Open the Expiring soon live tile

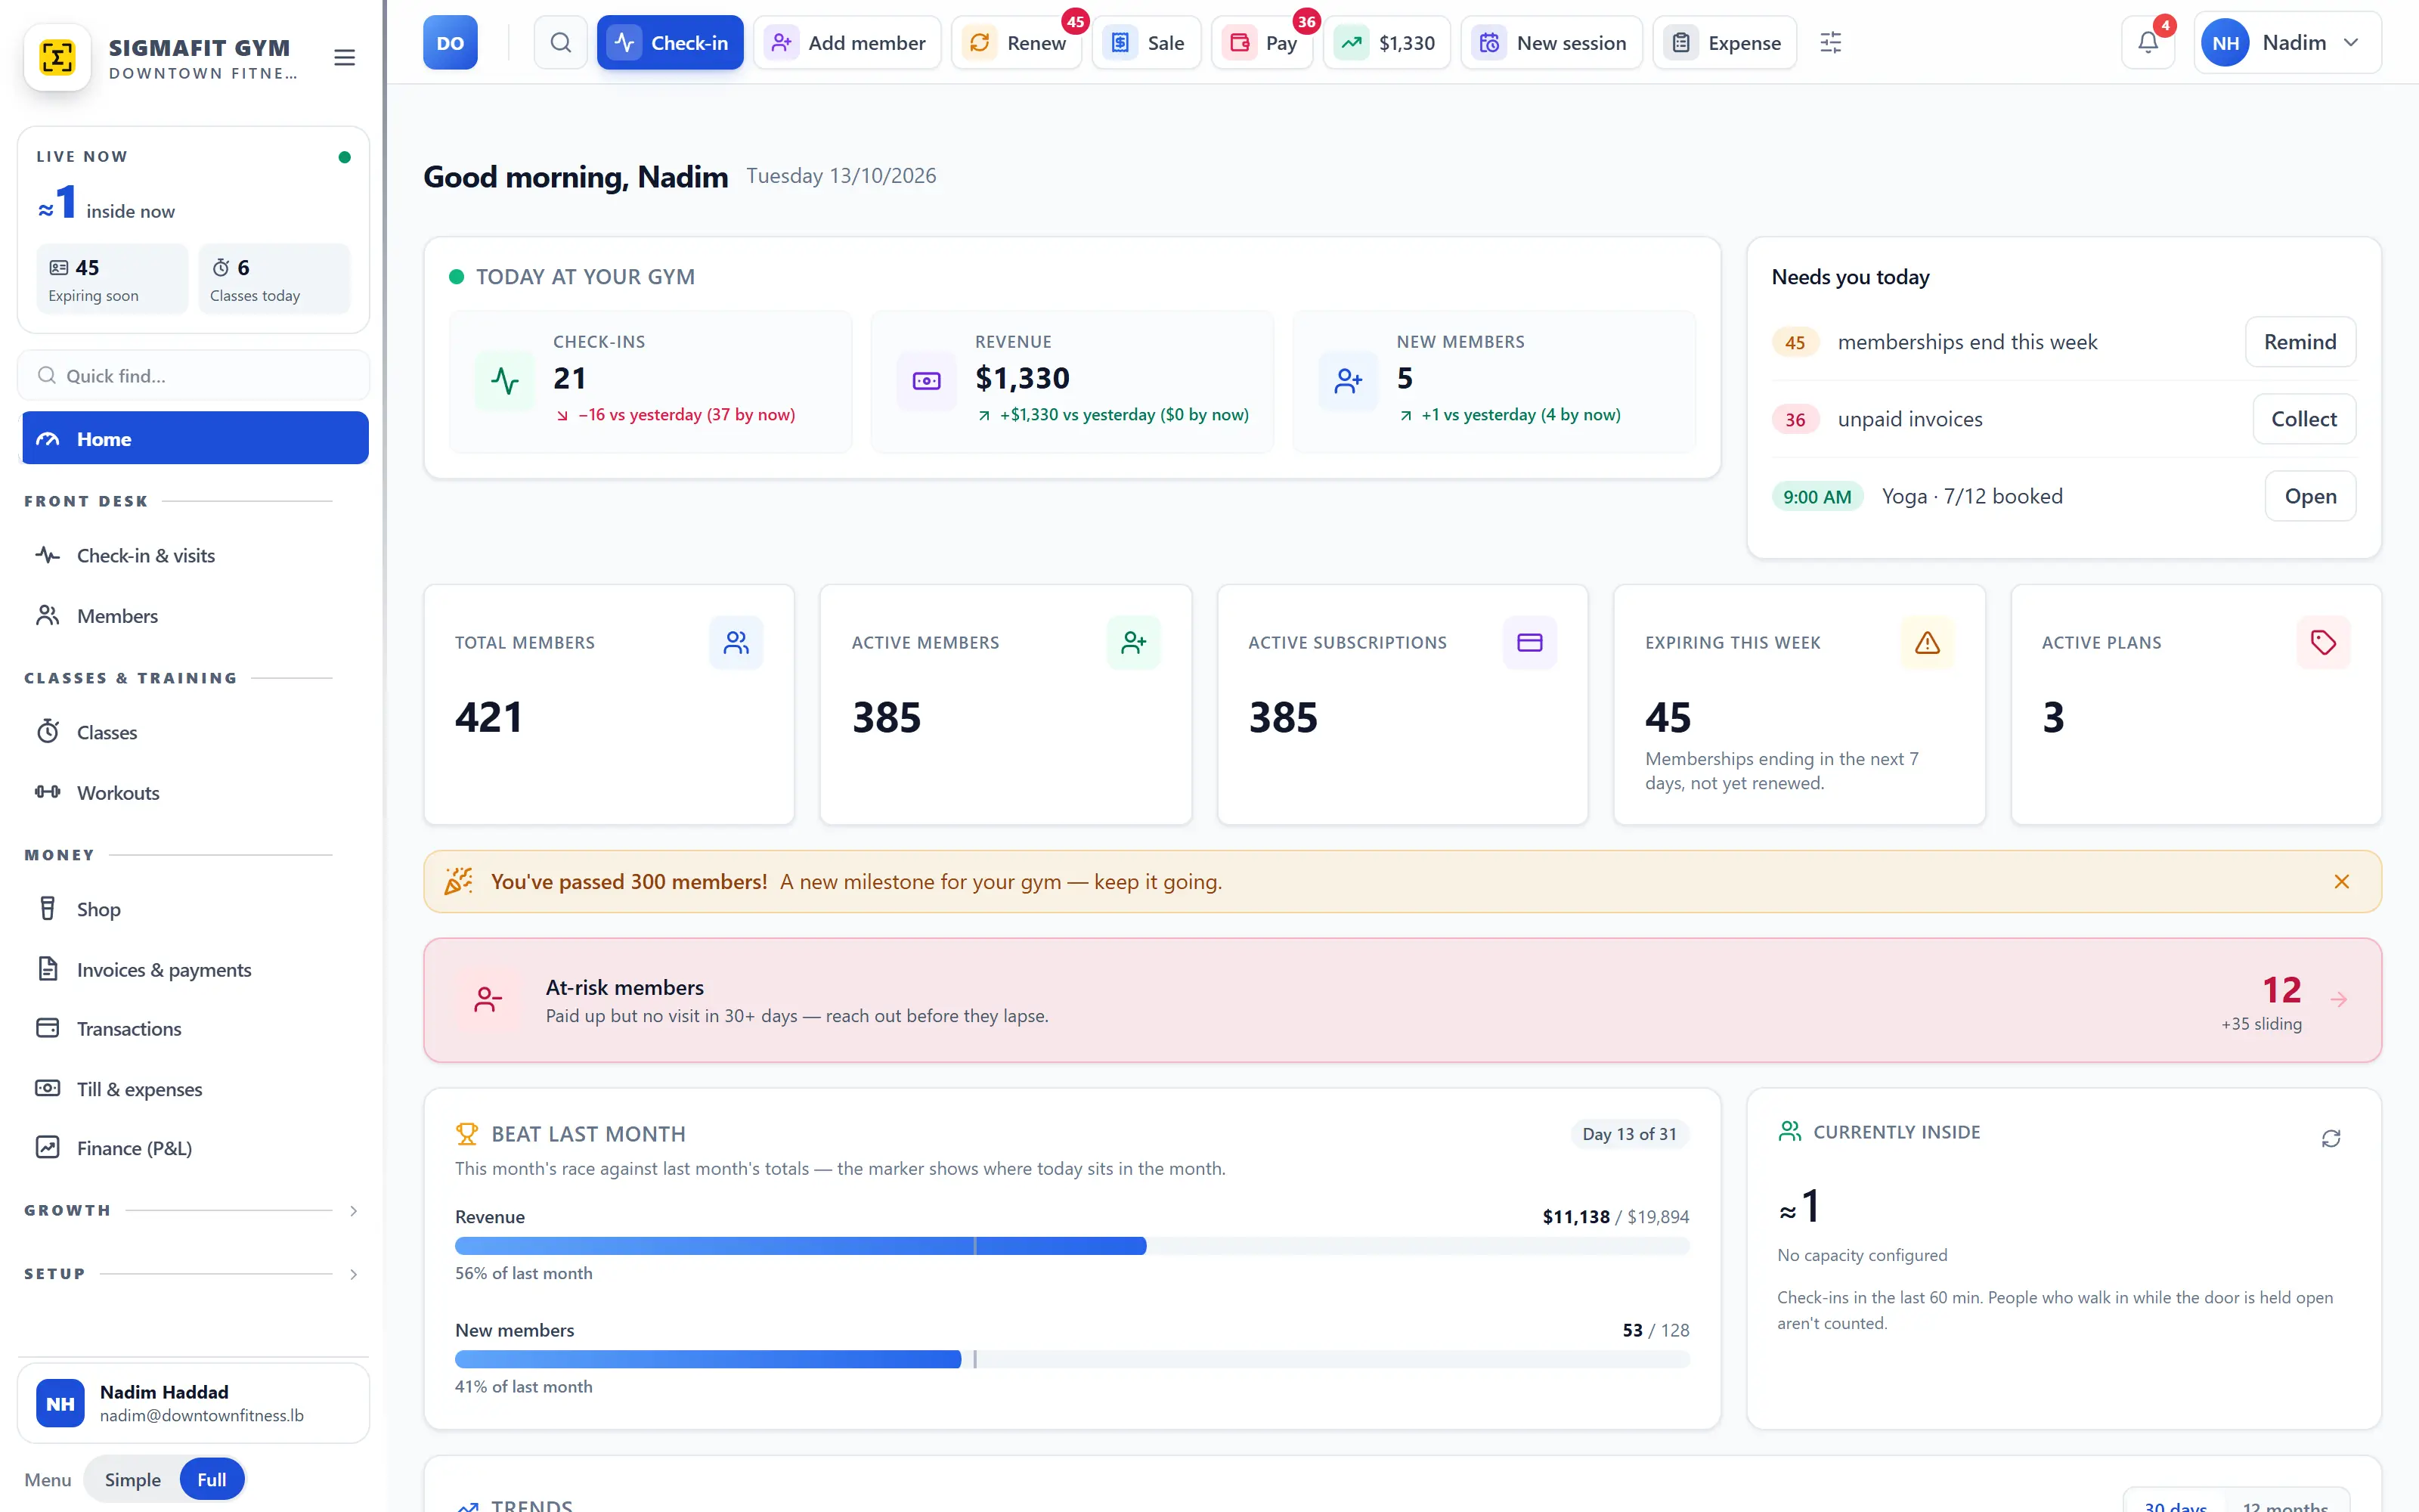[112, 279]
